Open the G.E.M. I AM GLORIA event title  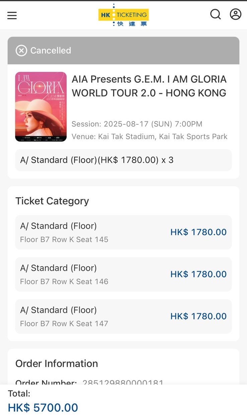(149, 86)
